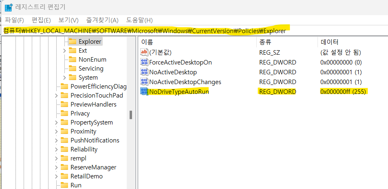
Task: Select the NoDriveTypeAutoRun value name
Action: point(179,92)
